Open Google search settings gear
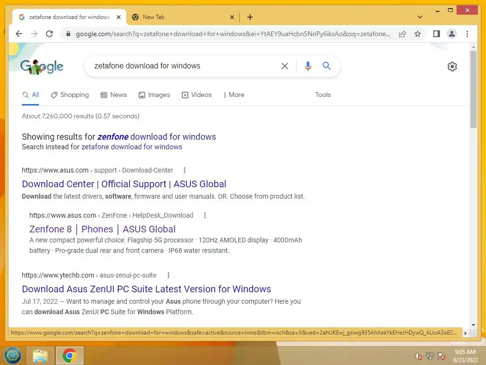 [452, 67]
